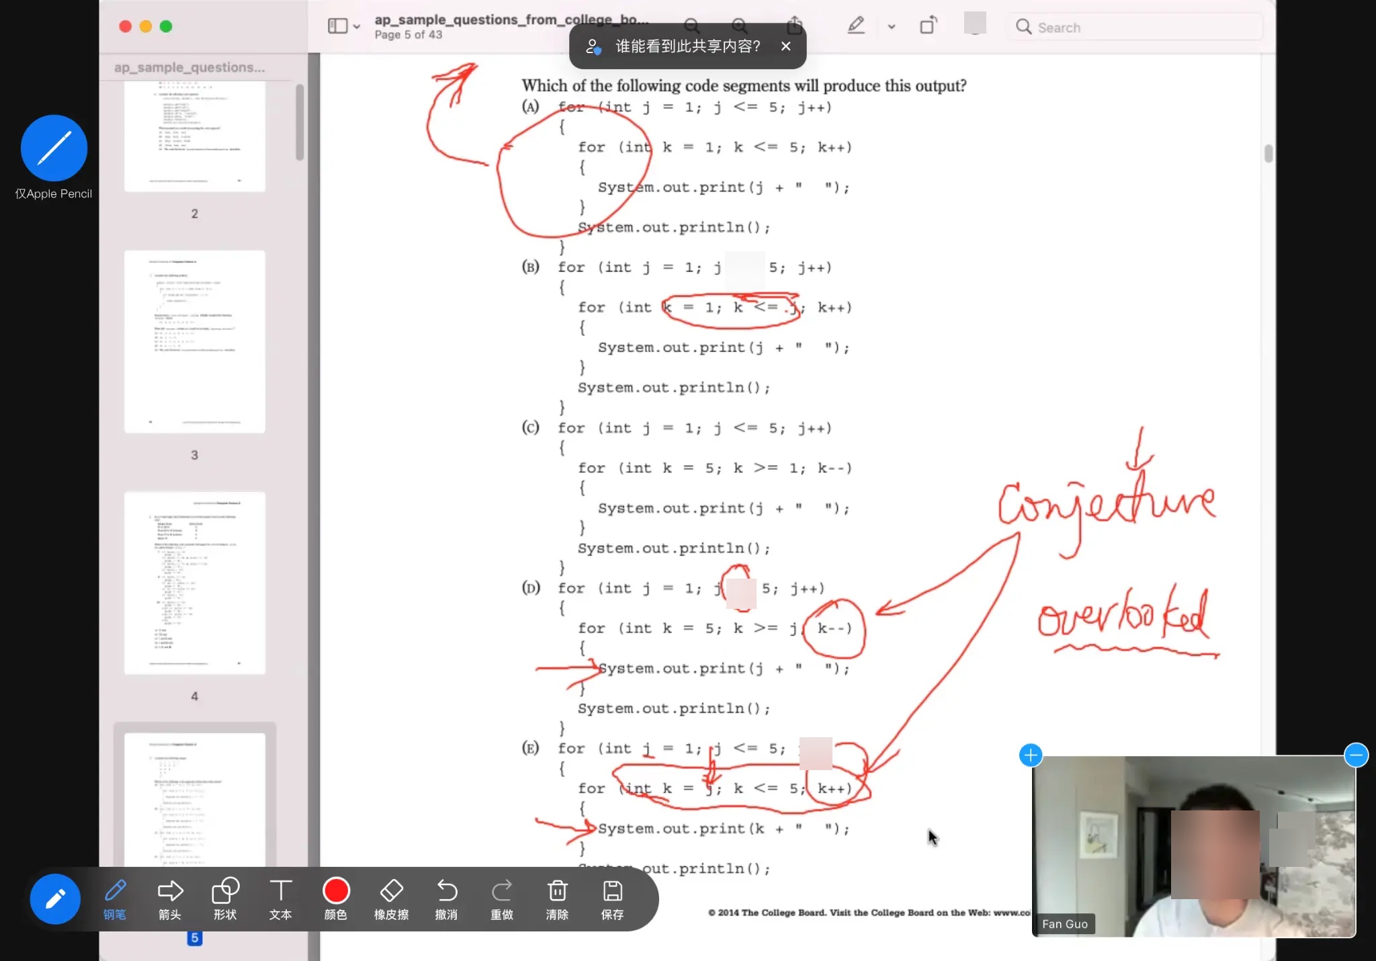This screenshot has width=1376, height=961.
Task: Click the rotate page icon
Action: click(x=928, y=26)
